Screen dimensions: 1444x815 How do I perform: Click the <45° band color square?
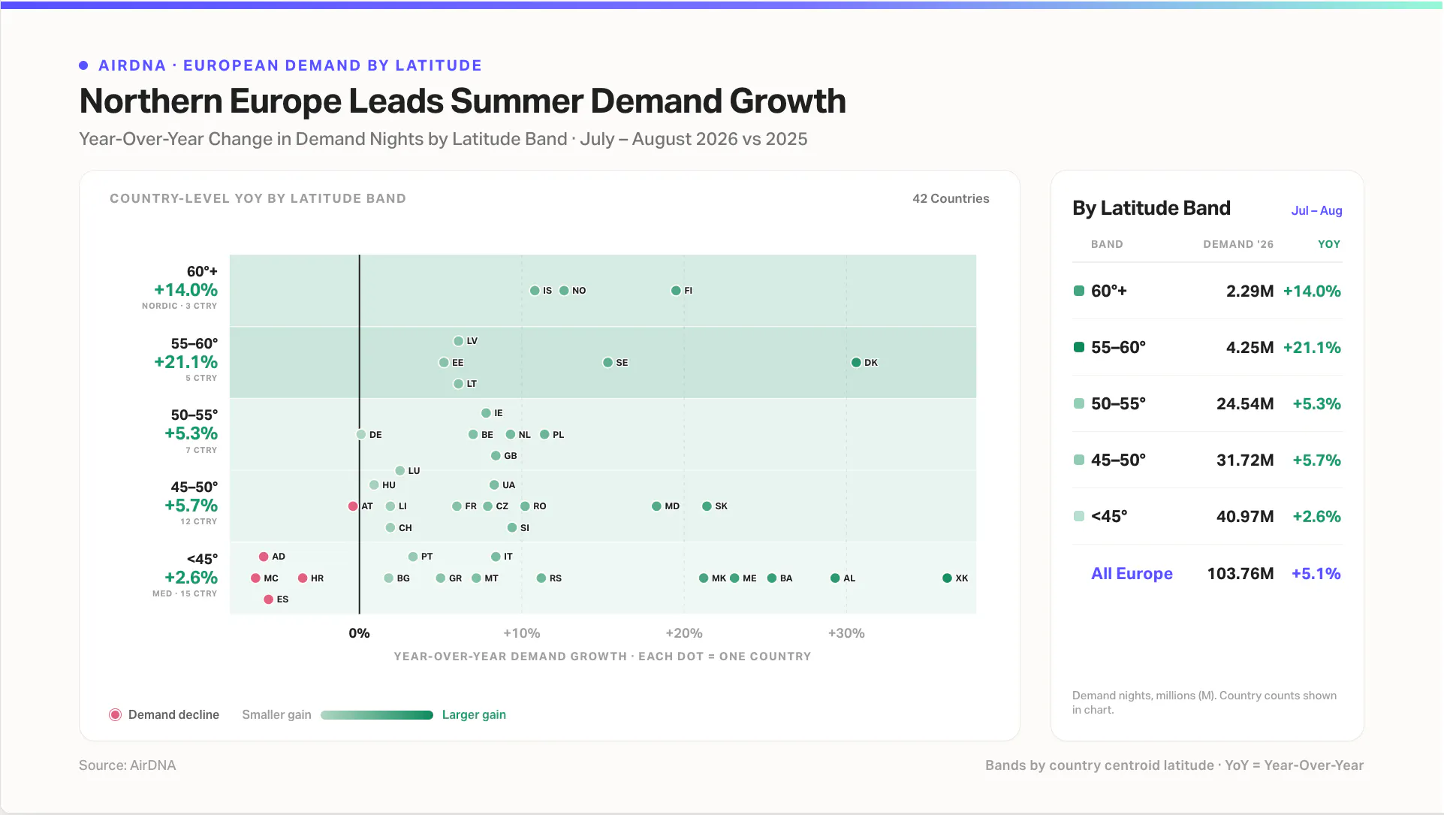1079,516
